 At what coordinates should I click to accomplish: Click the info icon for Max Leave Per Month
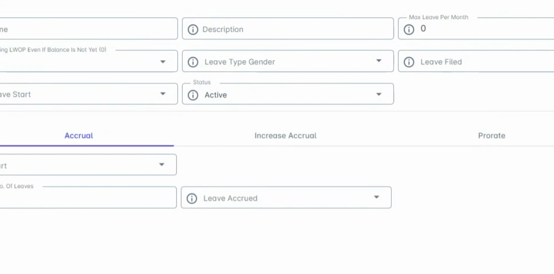tap(409, 29)
